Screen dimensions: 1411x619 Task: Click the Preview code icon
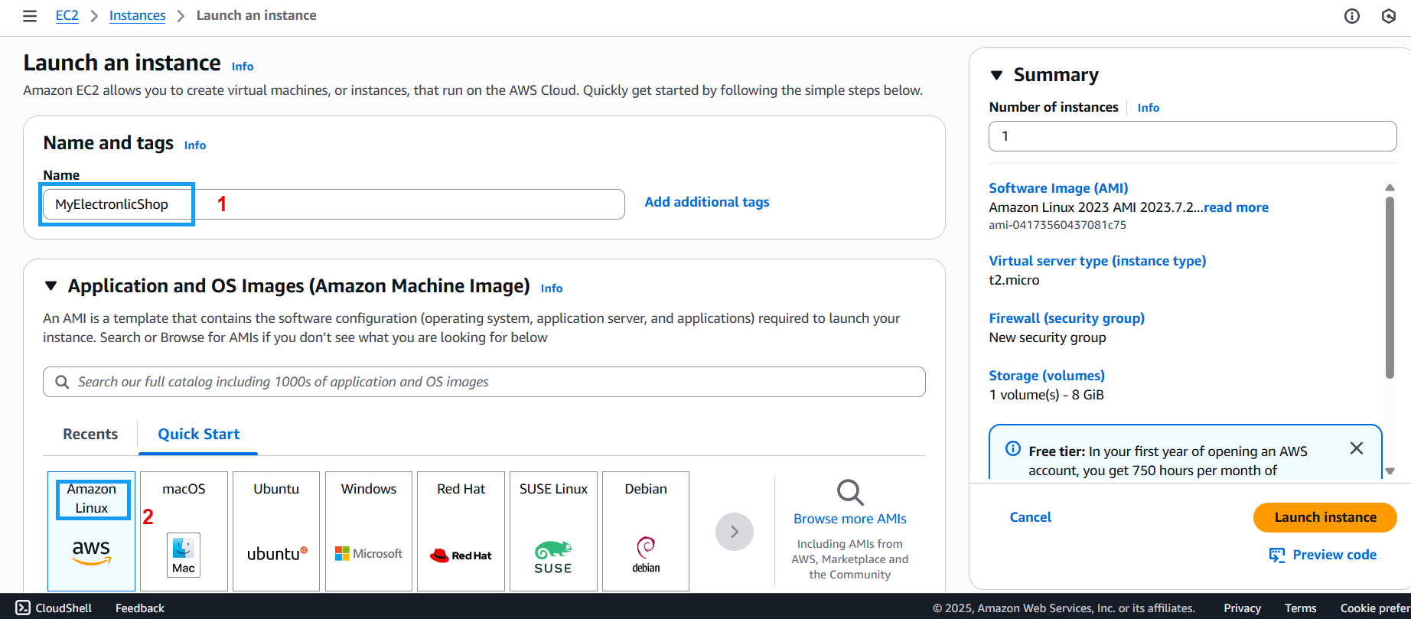pyautogui.click(x=1277, y=555)
